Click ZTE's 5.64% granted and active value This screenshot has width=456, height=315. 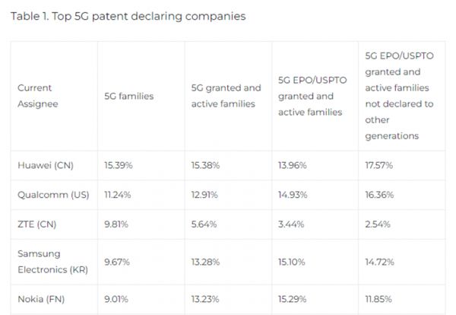pyautogui.click(x=204, y=224)
